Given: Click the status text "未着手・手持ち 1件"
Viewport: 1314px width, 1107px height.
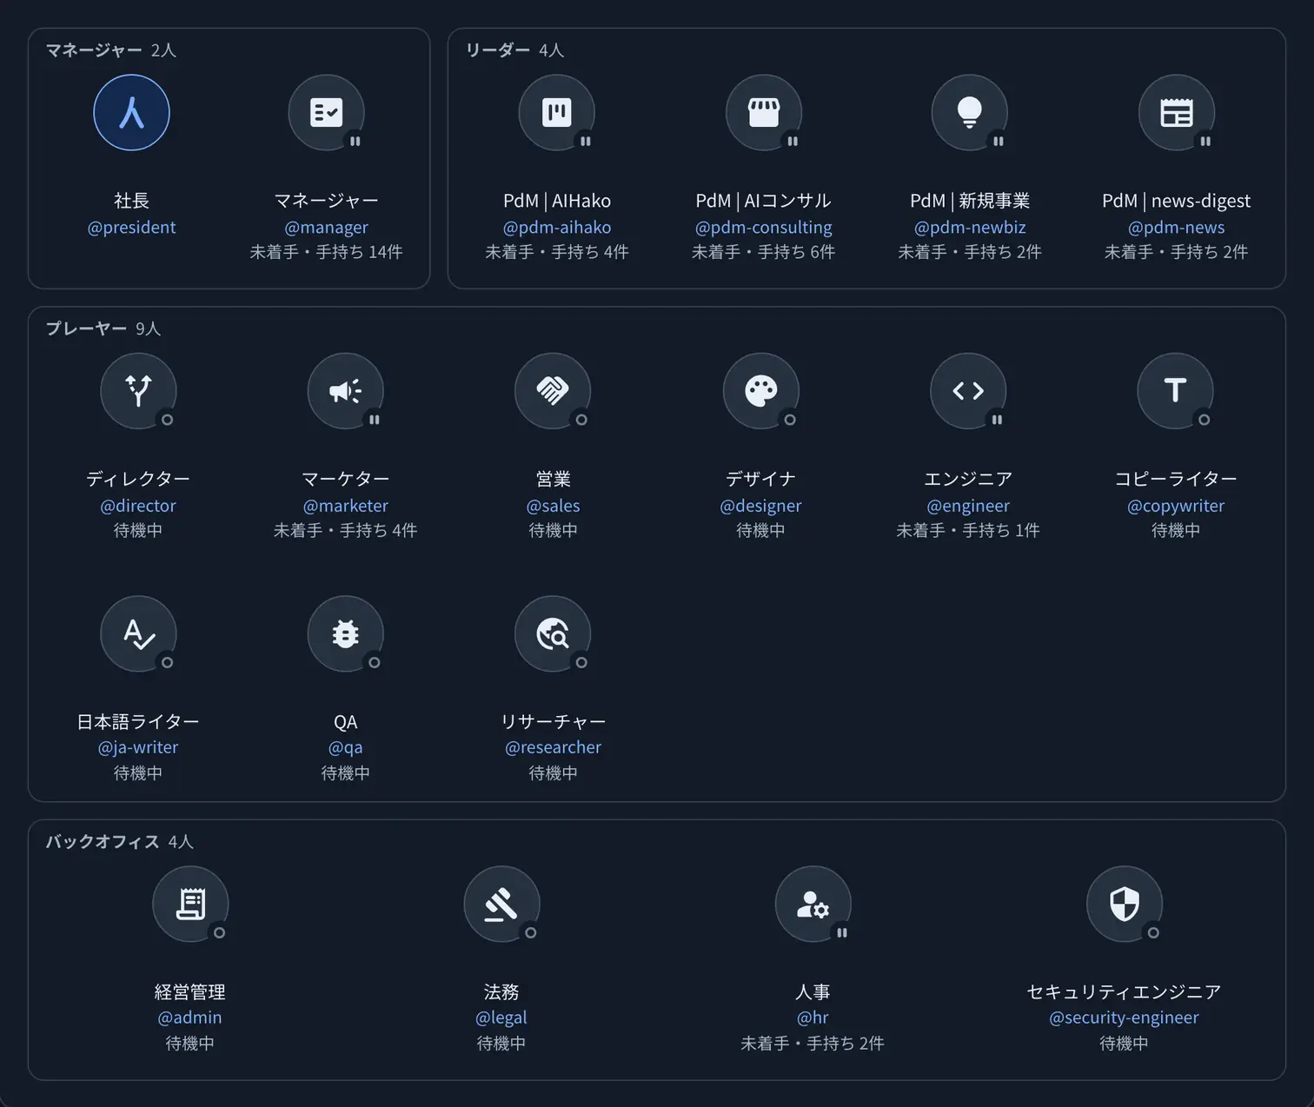Looking at the screenshot, I should click(x=968, y=530).
